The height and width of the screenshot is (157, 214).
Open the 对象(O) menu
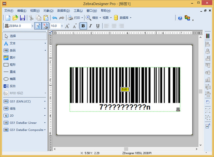click(48, 11)
